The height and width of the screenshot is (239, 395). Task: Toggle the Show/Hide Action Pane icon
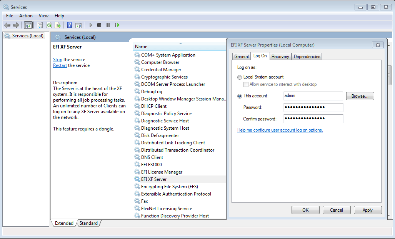pyautogui.click(x=78, y=25)
